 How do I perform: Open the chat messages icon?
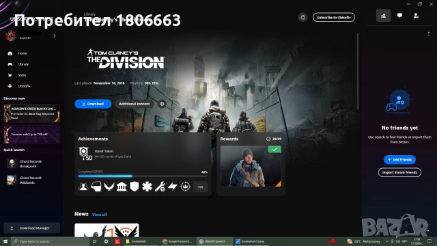pos(399,16)
